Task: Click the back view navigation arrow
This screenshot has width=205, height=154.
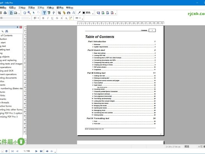Action: 47,151
